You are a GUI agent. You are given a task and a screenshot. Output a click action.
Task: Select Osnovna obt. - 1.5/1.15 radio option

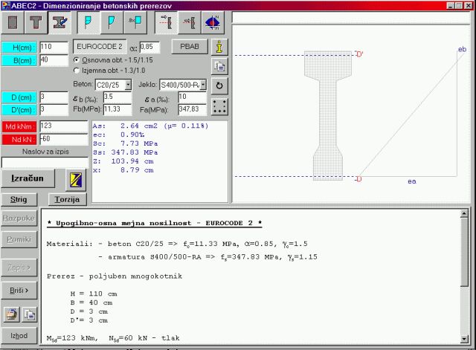76,59
